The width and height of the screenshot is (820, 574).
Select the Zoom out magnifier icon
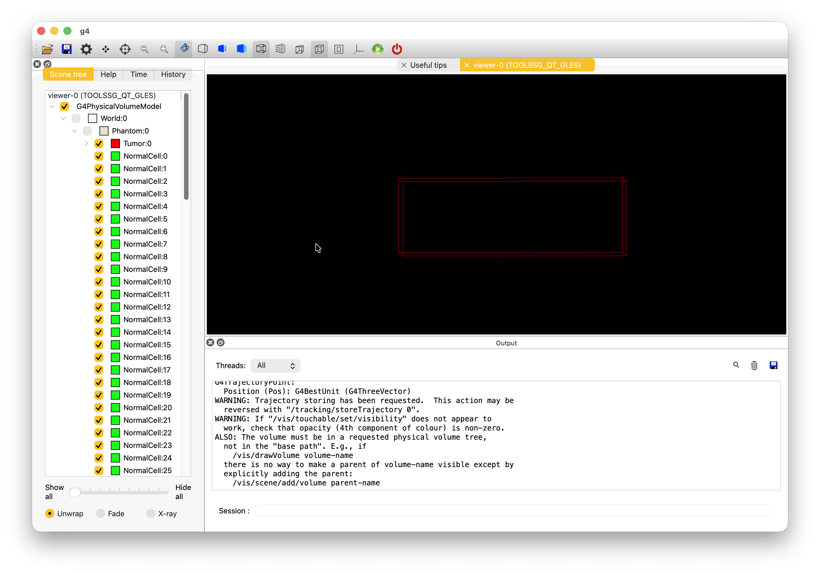[145, 49]
